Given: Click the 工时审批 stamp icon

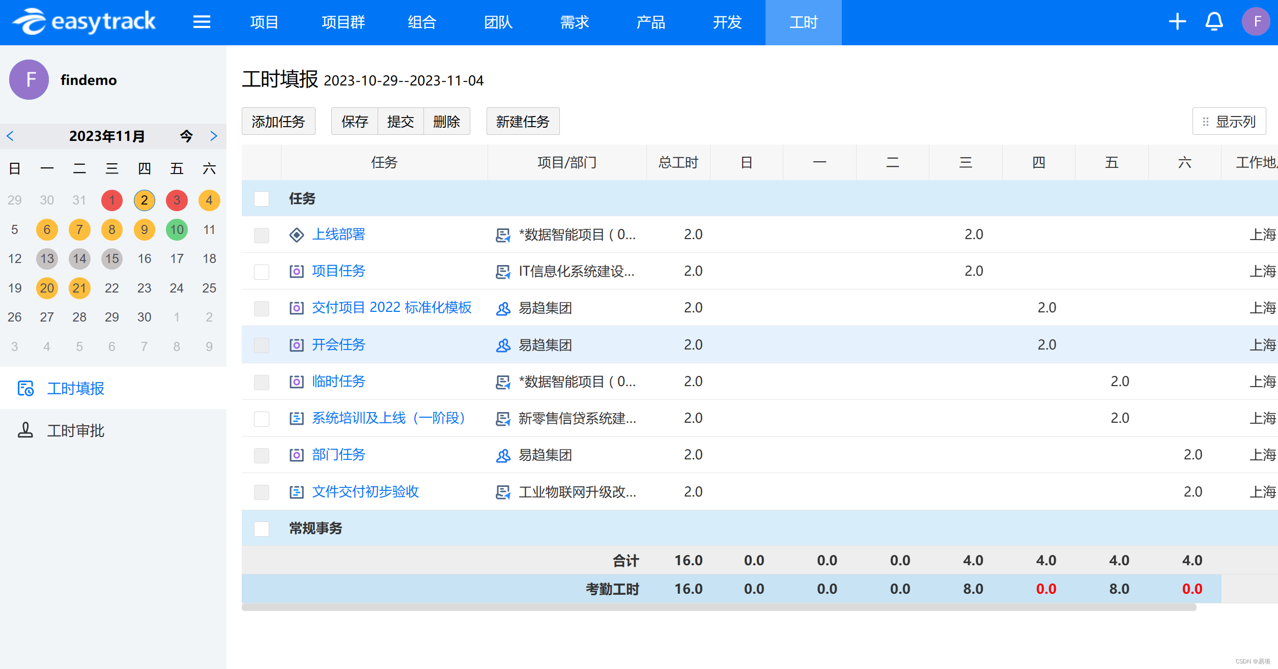Looking at the screenshot, I should [x=25, y=430].
